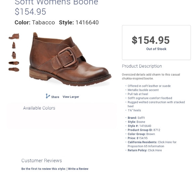195x195 pixels.
Task: Click the Out of Stock label
Action: (156, 49)
